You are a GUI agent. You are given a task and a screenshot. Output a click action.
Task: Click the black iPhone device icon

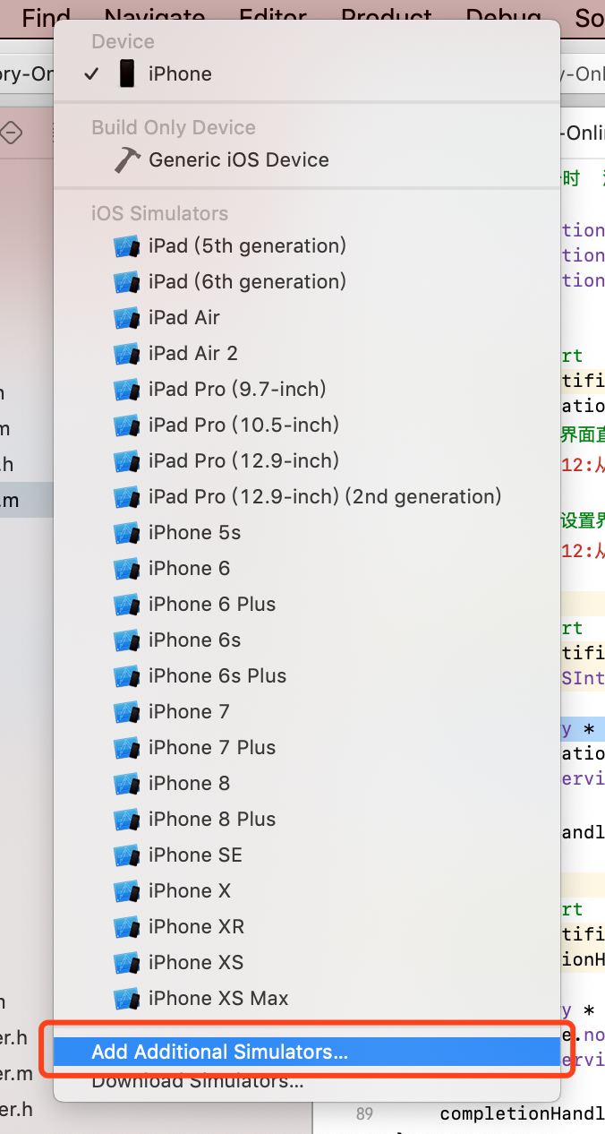(127, 73)
